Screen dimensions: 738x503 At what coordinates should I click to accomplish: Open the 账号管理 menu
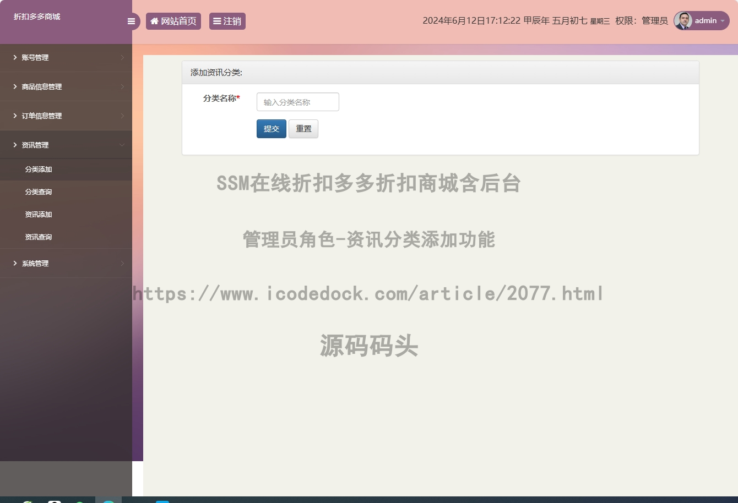coord(66,57)
